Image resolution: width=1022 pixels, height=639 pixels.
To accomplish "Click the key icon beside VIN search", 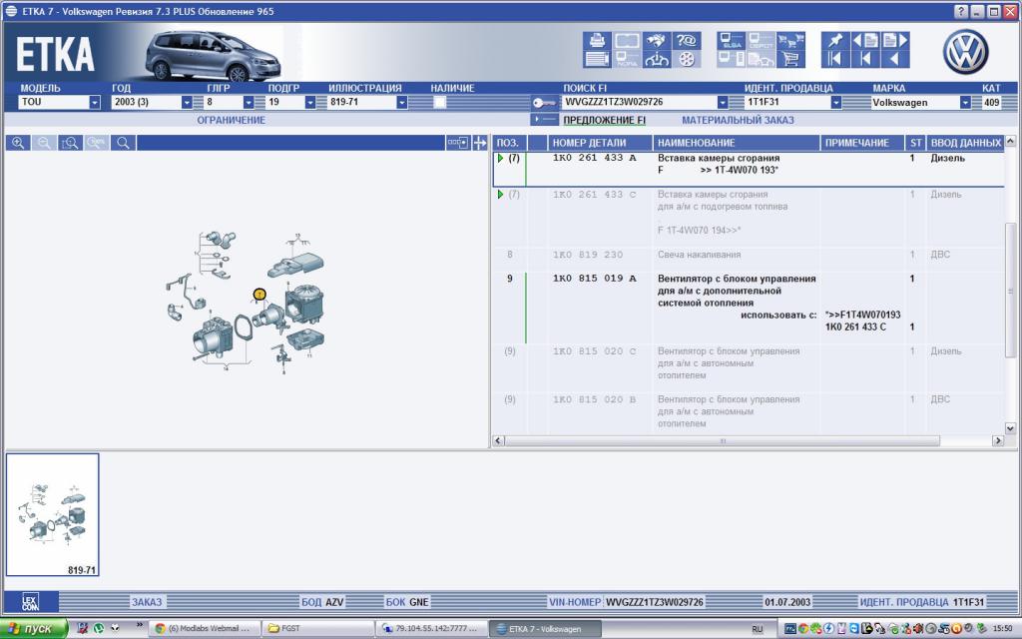I will 544,103.
